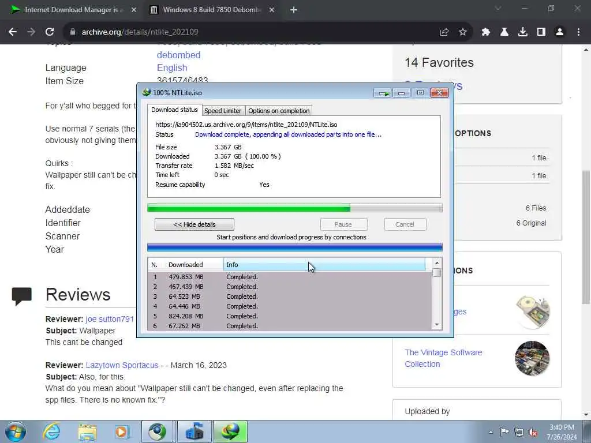Image resolution: width=591 pixels, height=443 pixels.
Task: Reload the archive.org page
Action: coord(50,32)
